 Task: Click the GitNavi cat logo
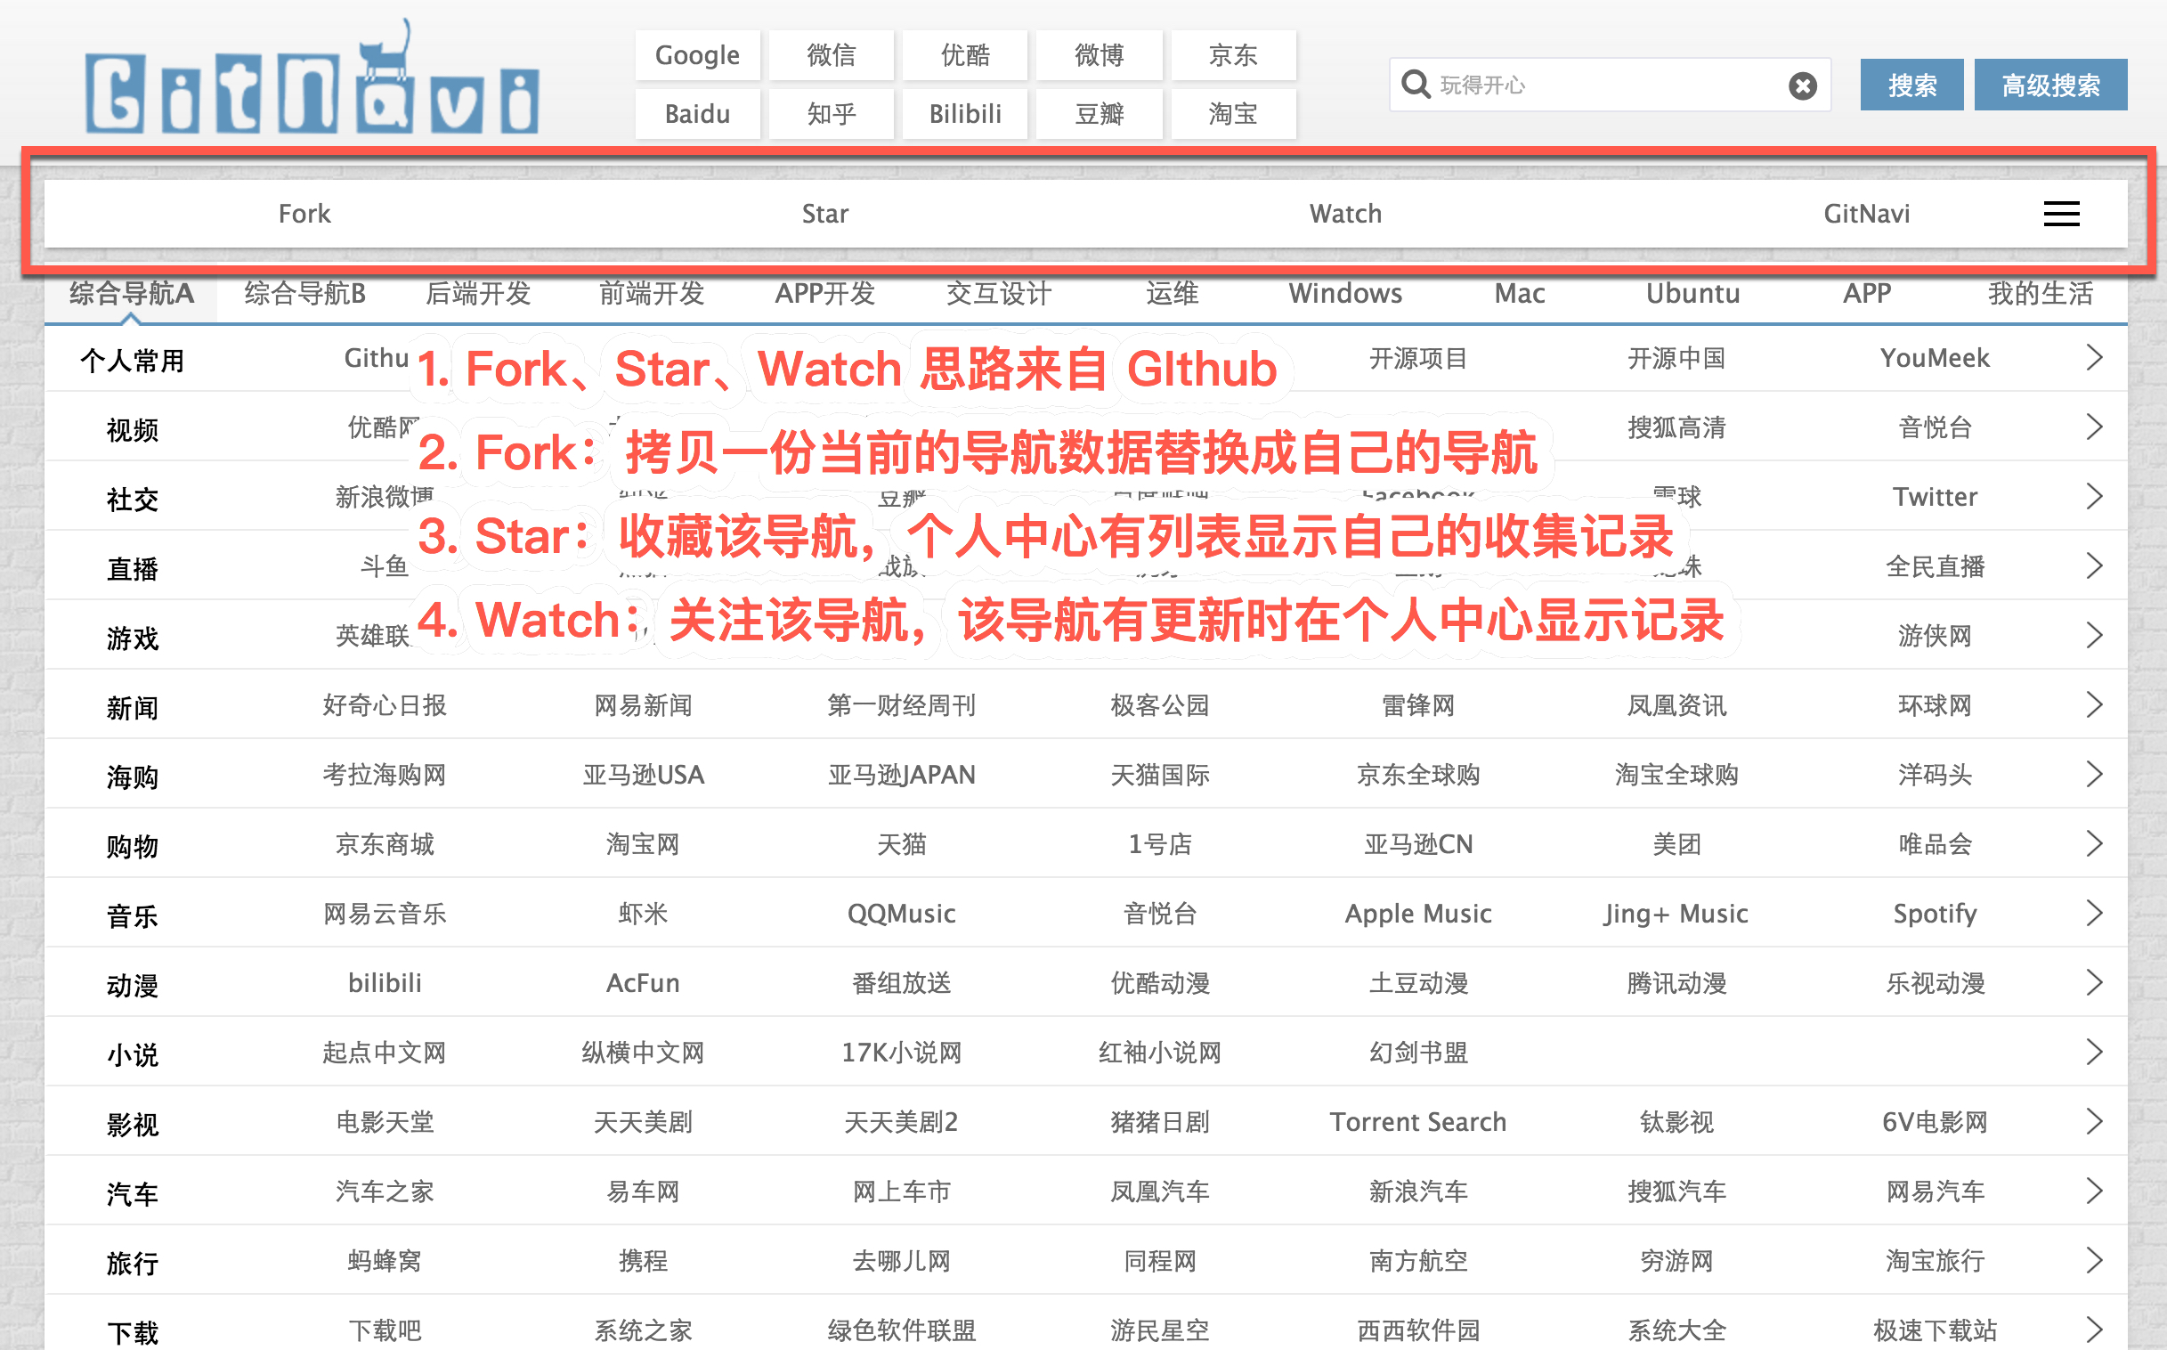pyautogui.click(x=312, y=85)
